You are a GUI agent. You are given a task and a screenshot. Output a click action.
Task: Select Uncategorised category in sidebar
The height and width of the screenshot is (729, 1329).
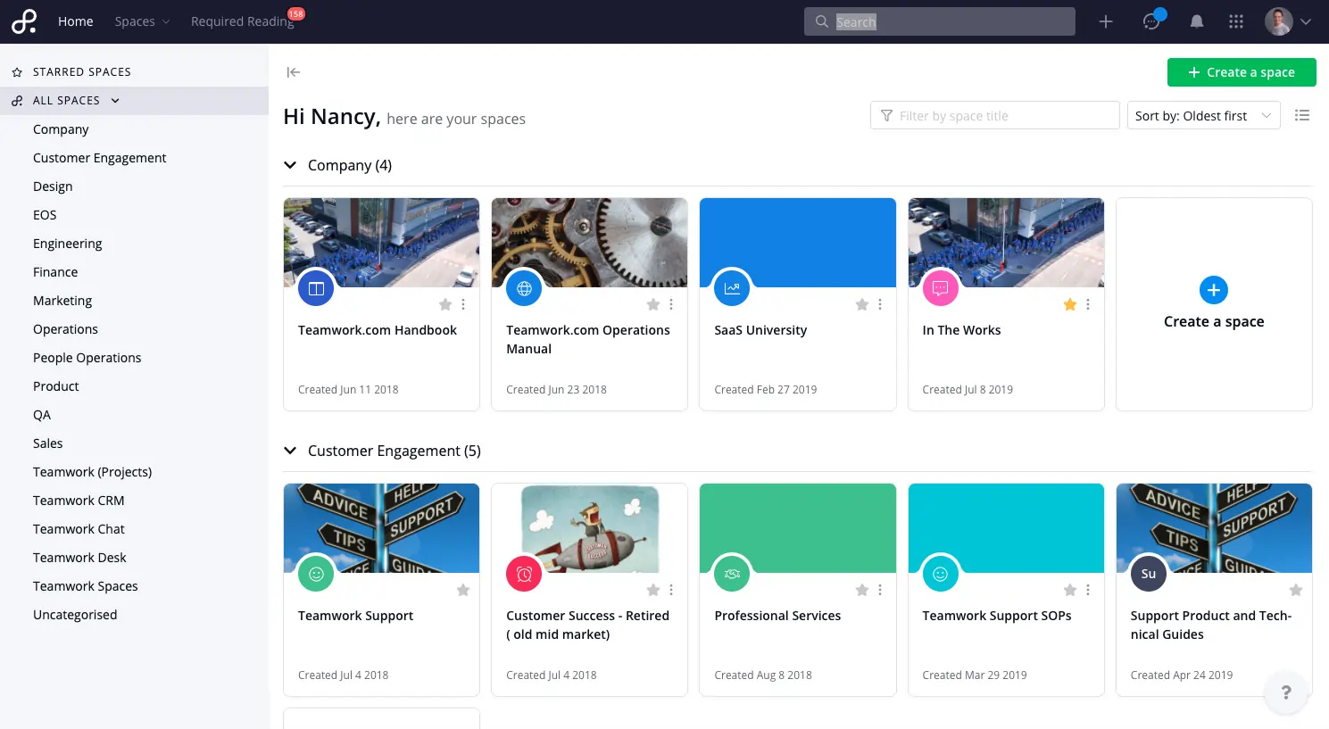75,615
